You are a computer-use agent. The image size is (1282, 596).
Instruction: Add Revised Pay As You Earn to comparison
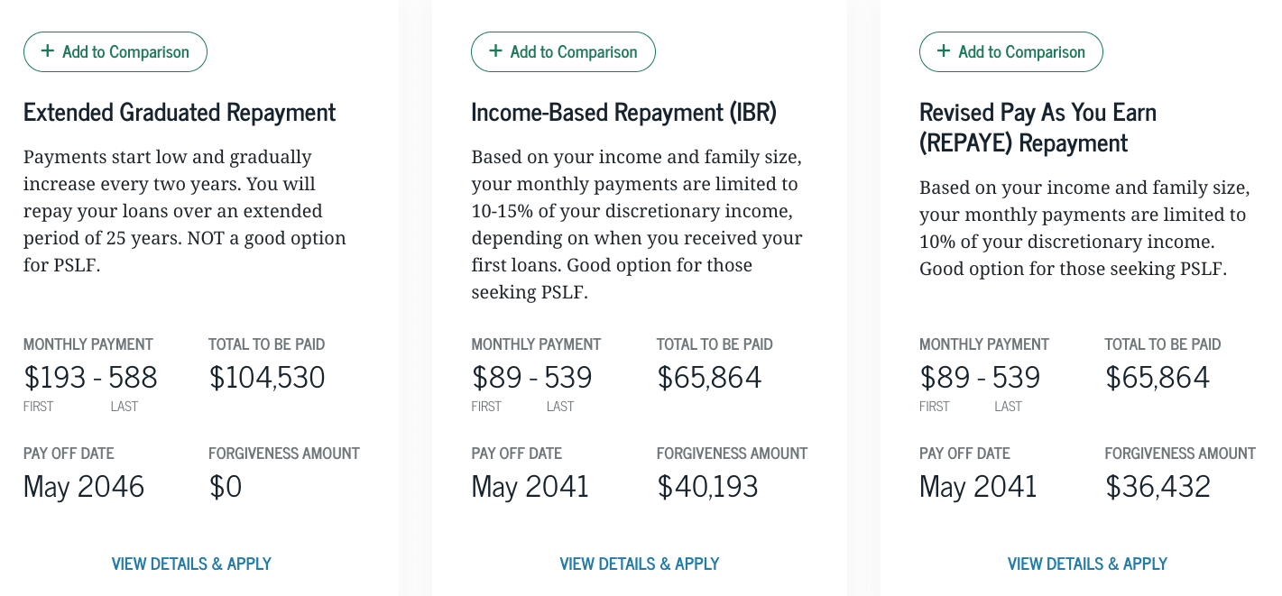(1010, 51)
